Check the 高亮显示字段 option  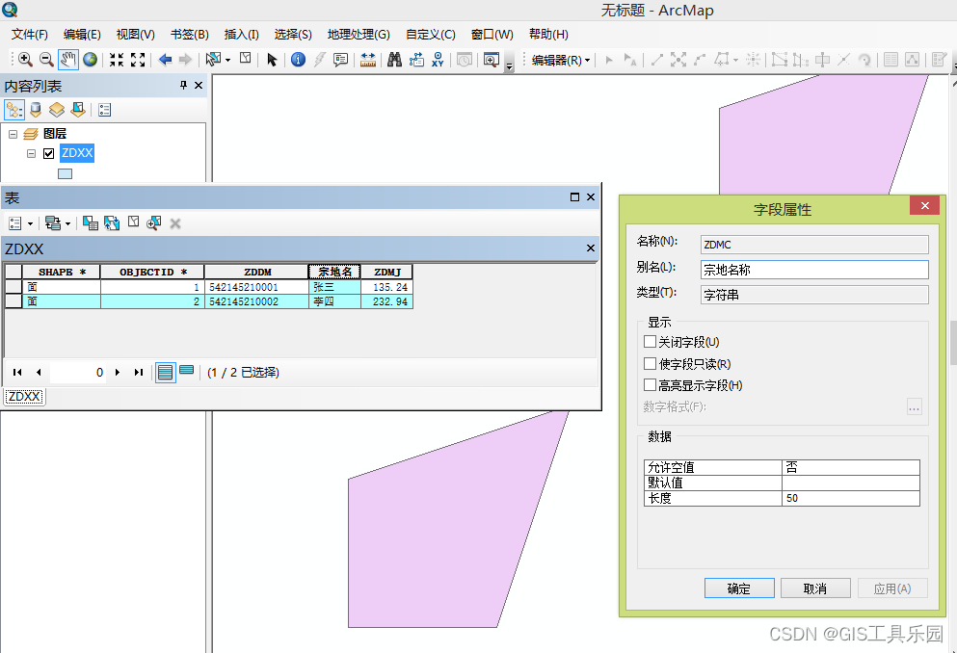click(650, 384)
